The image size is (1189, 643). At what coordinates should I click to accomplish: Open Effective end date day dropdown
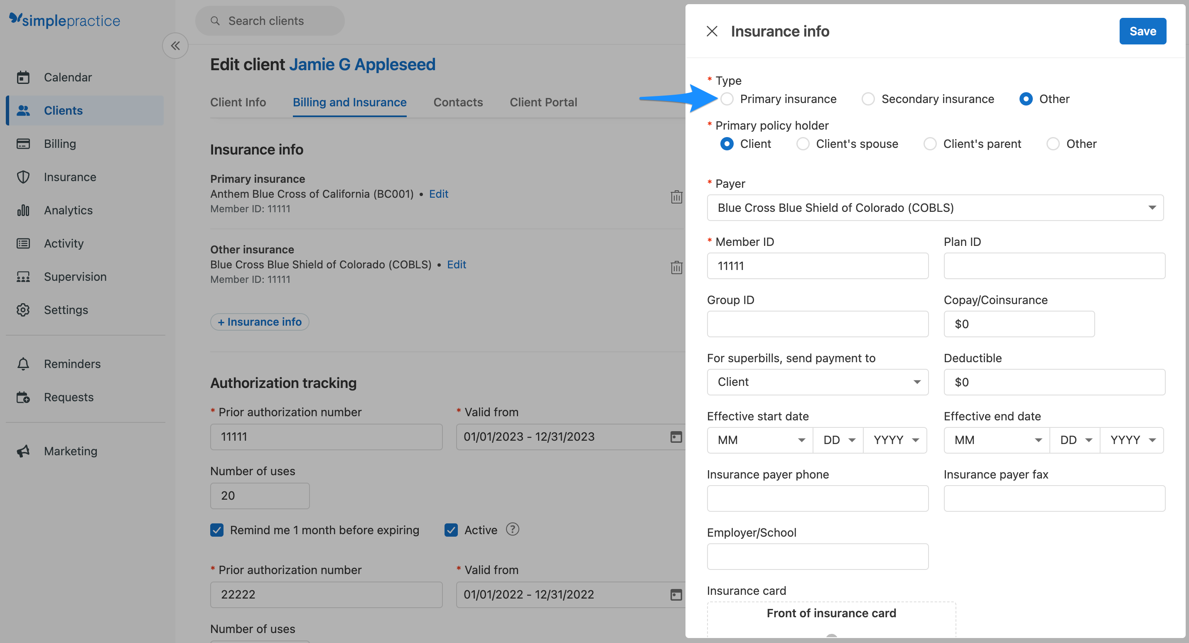(1074, 440)
